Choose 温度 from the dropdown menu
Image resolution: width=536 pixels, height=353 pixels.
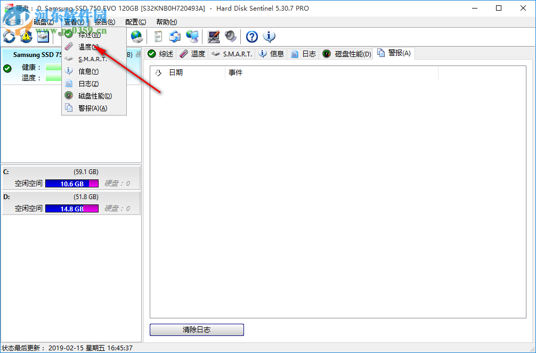(x=94, y=47)
